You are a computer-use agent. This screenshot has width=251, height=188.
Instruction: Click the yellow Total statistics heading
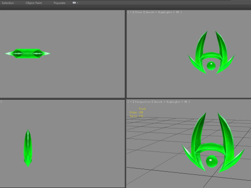point(142,109)
